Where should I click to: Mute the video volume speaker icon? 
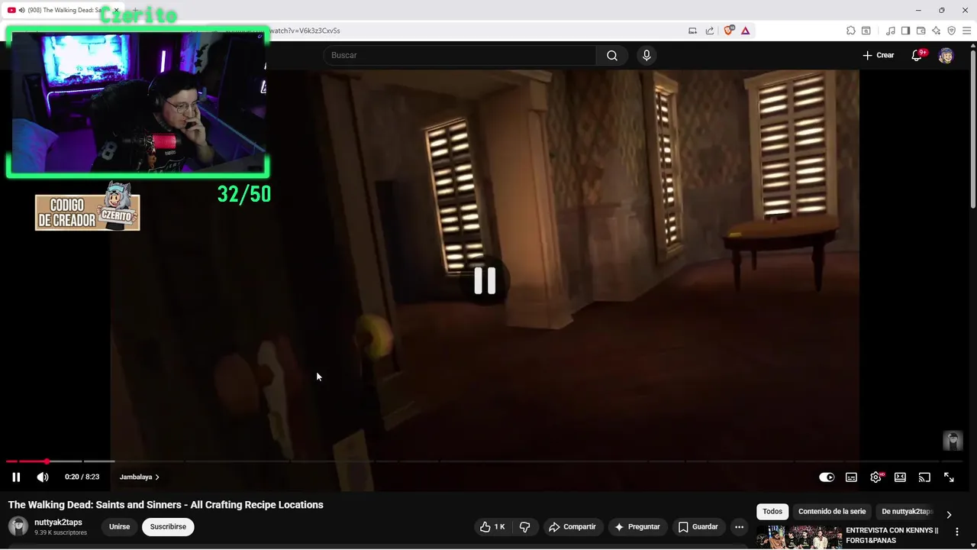coord(43,477)
